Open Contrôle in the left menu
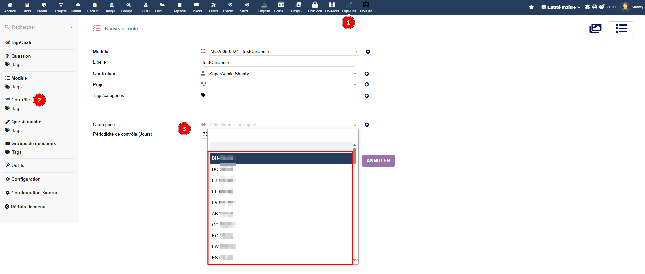 pyautogui.click(x=21, y=100)
